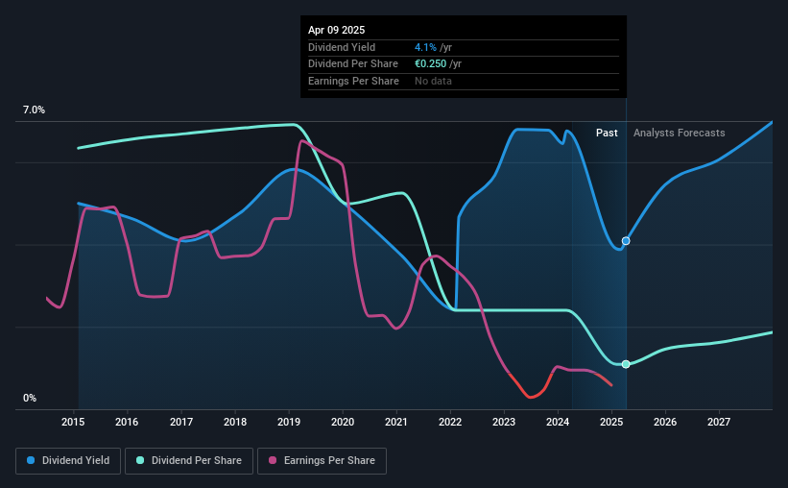Click the No data earnings value
This screenshot has width=788, height=488.
(433, 81)
